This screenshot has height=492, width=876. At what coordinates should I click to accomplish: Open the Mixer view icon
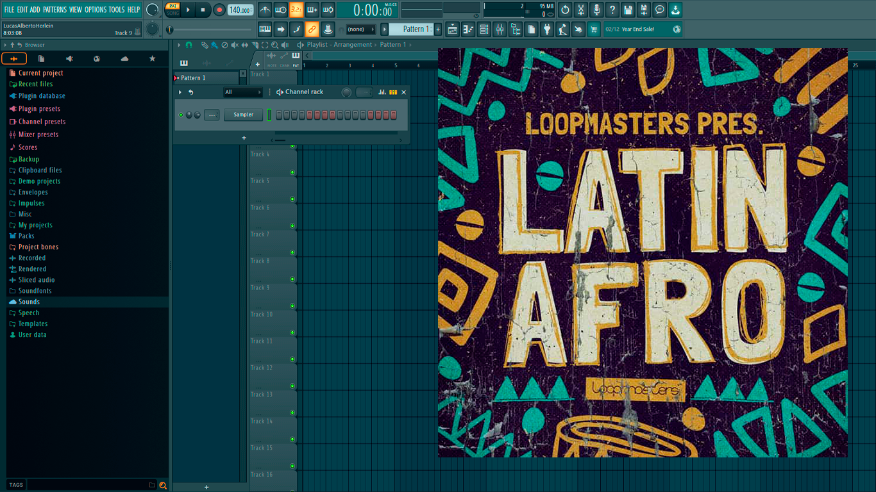(x=500, y=29)
